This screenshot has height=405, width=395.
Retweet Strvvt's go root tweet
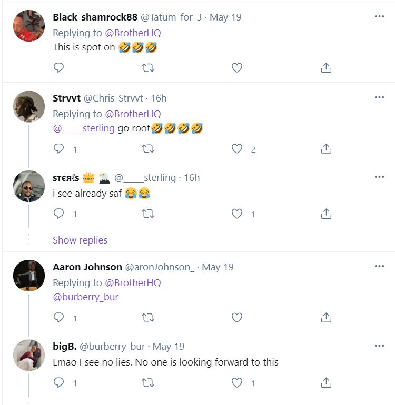click(148, 149)
